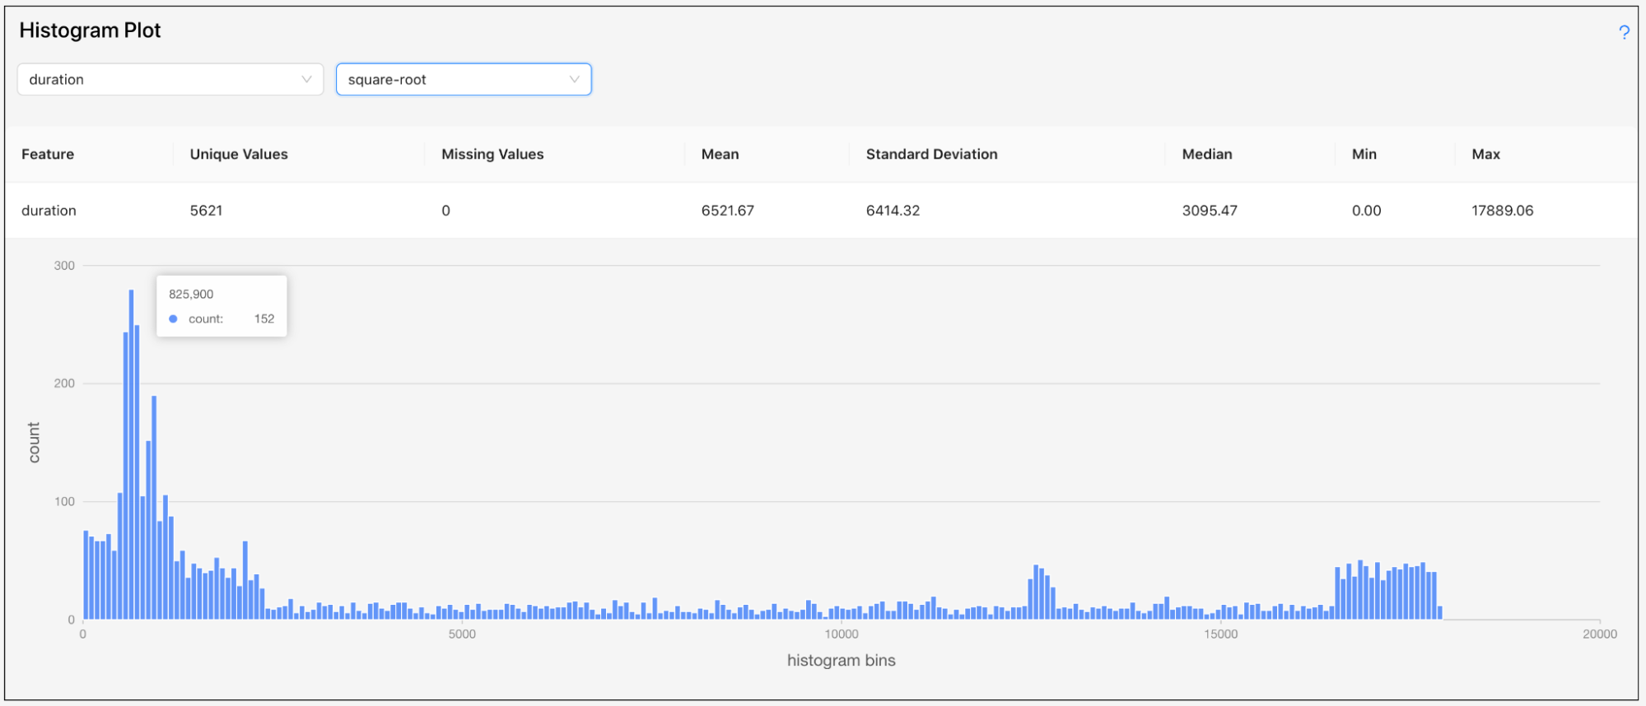Click the Min column header

pyautogui.click(x=1364, y=154)
